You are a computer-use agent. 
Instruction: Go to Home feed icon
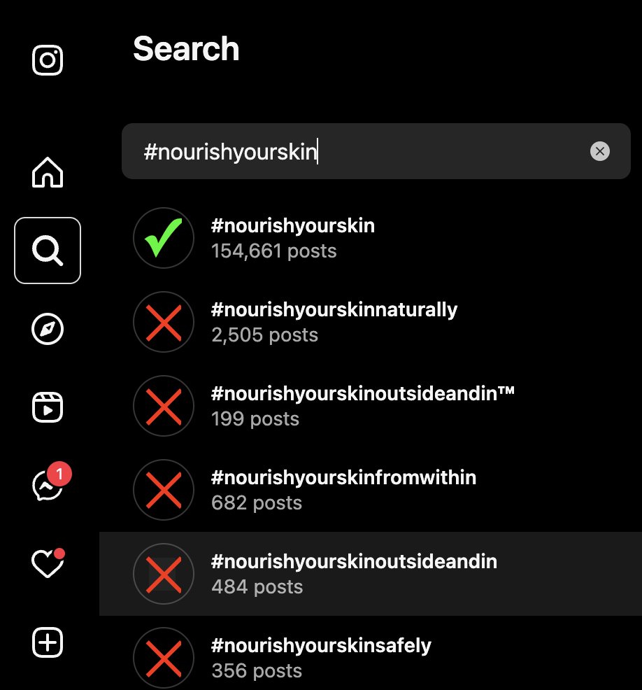[48, 172]
